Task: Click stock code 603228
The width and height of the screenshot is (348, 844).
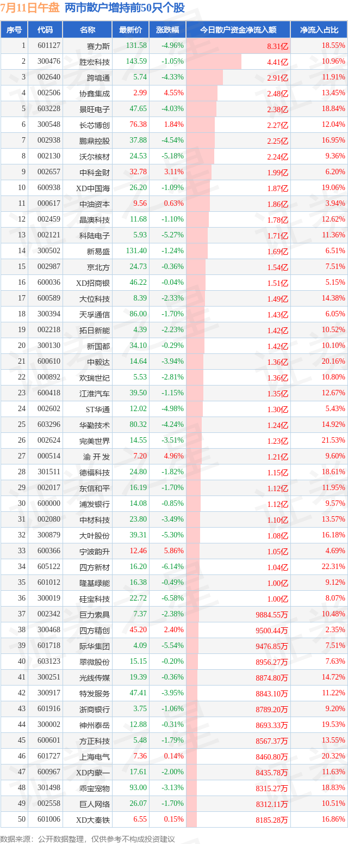Action: coord(49,109)
